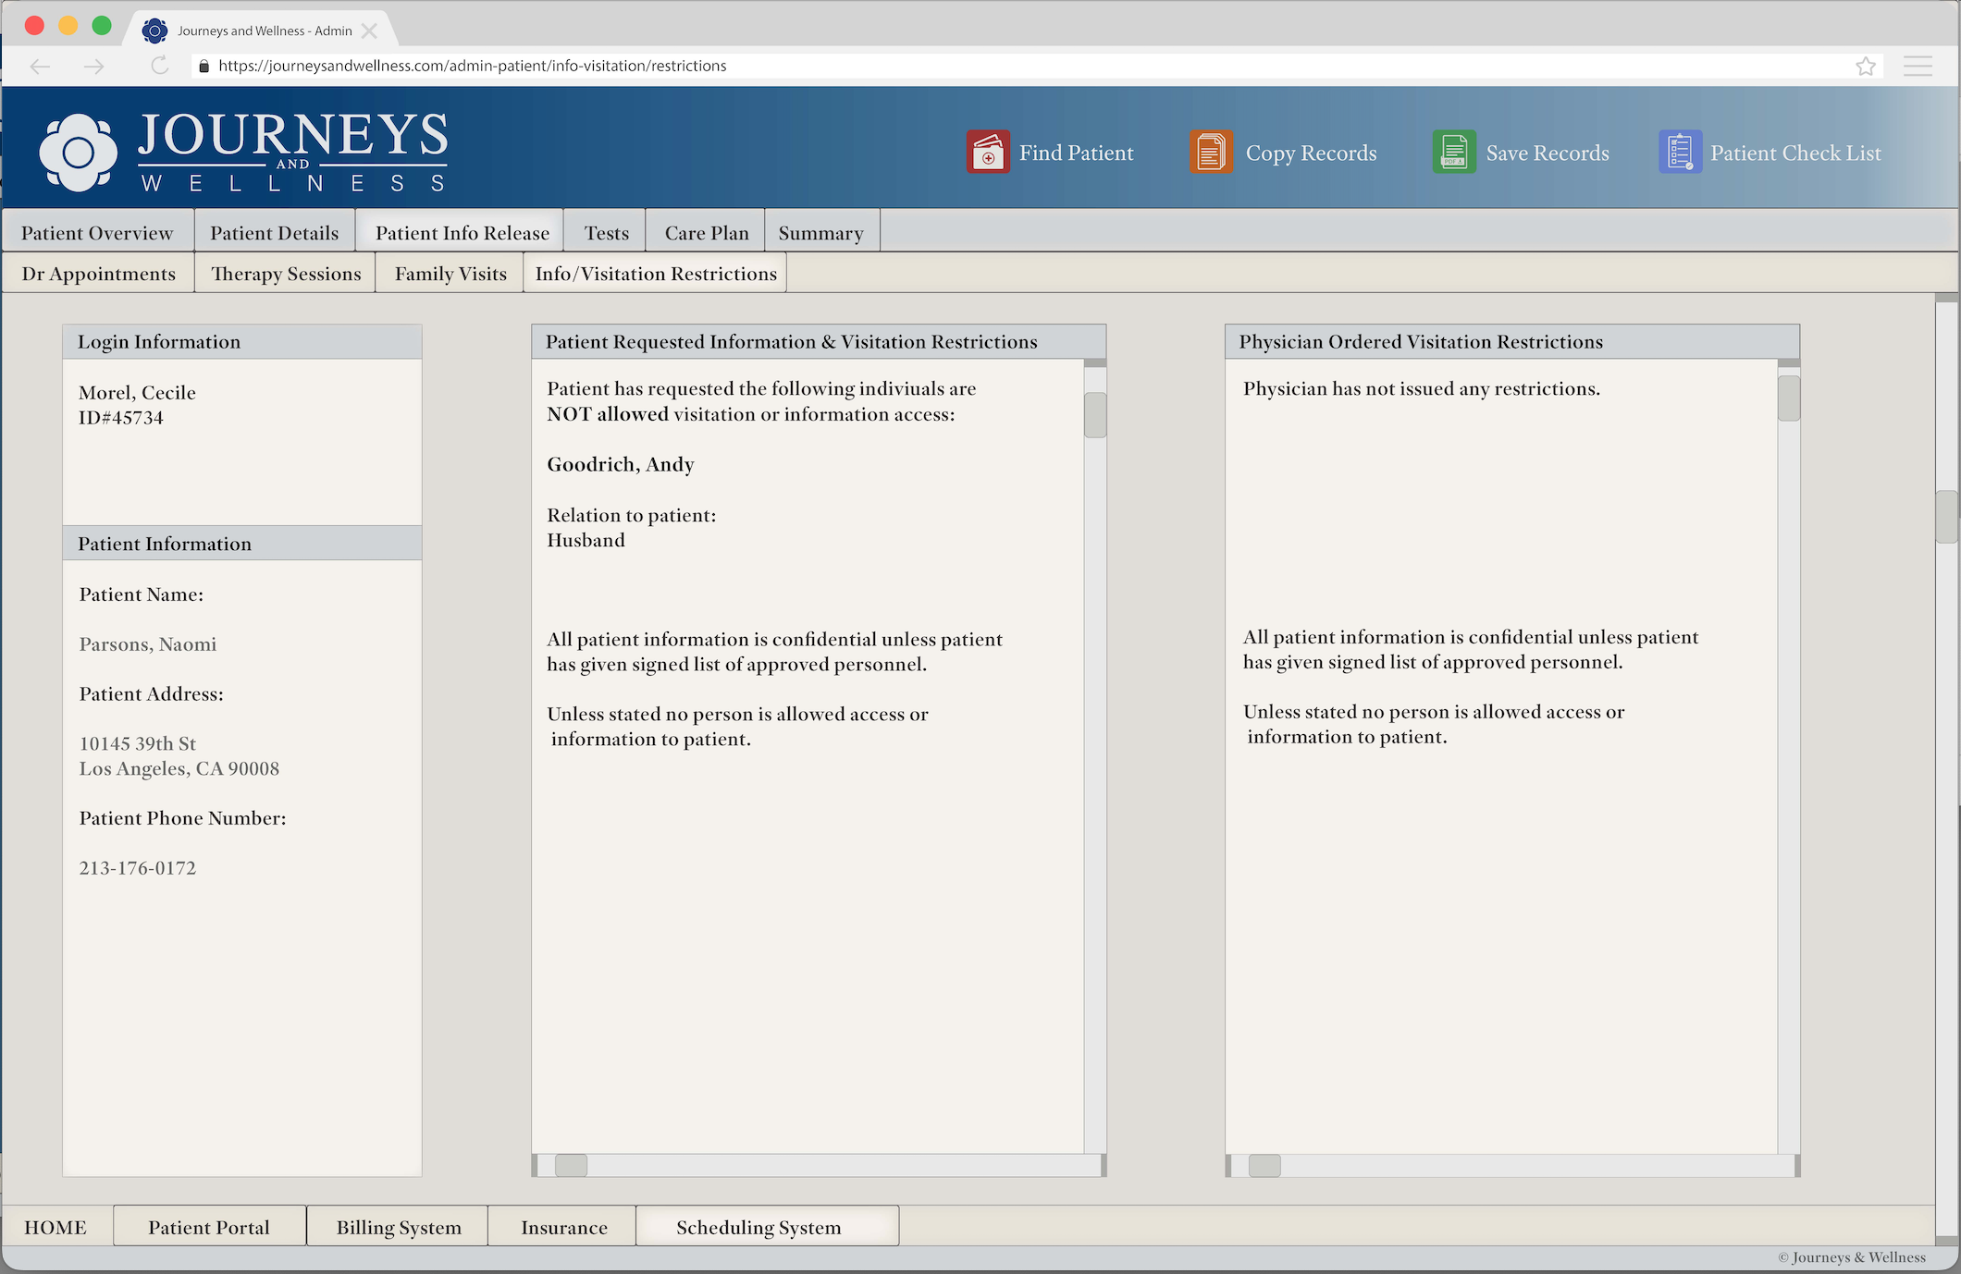This screenshot has width=1961, height=1274.
Task: Open the Scheduling System button
Action: tap(758, 1227)
